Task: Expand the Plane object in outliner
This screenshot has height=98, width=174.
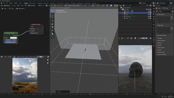Action: (x=123, y=15)
